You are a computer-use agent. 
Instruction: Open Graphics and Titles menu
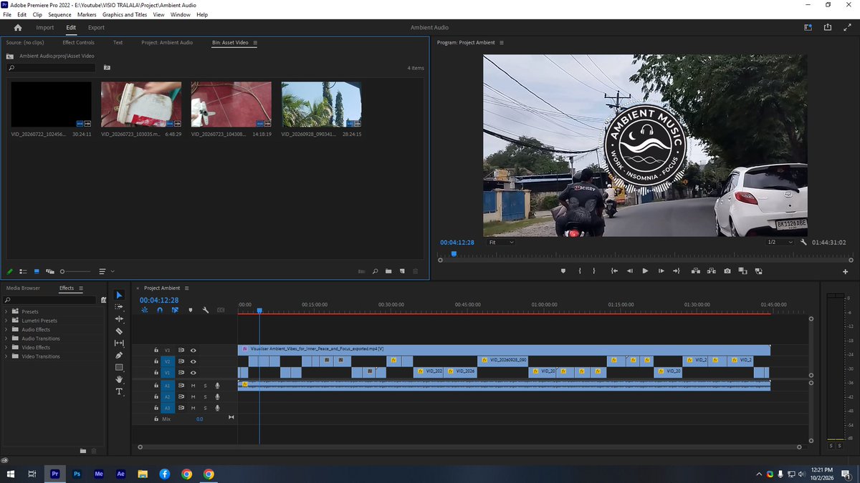[125, 14]
